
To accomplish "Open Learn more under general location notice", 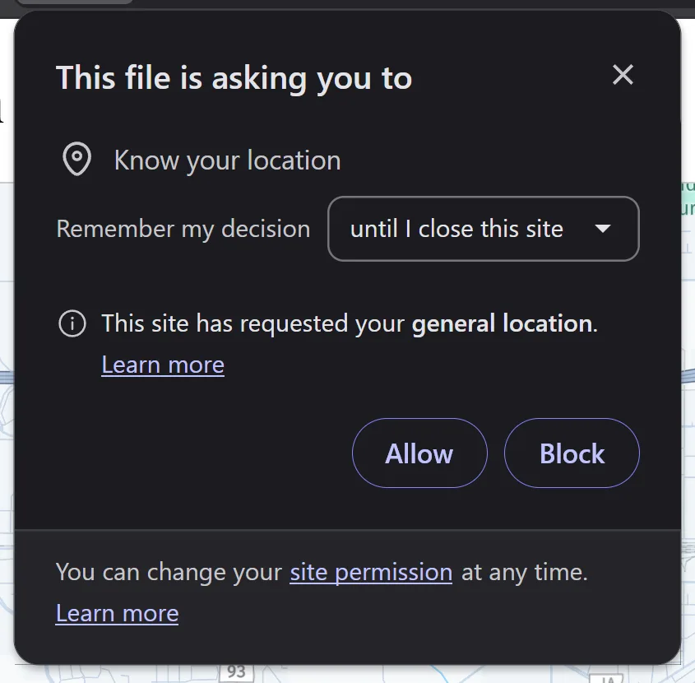I will (x=163, y=365).
